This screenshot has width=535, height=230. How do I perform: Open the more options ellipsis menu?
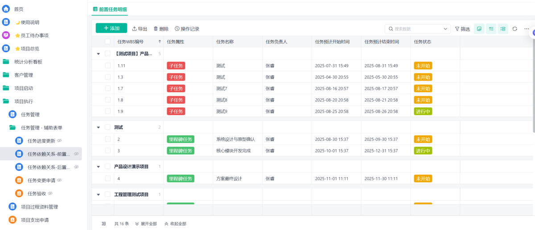tap(527, 29)
